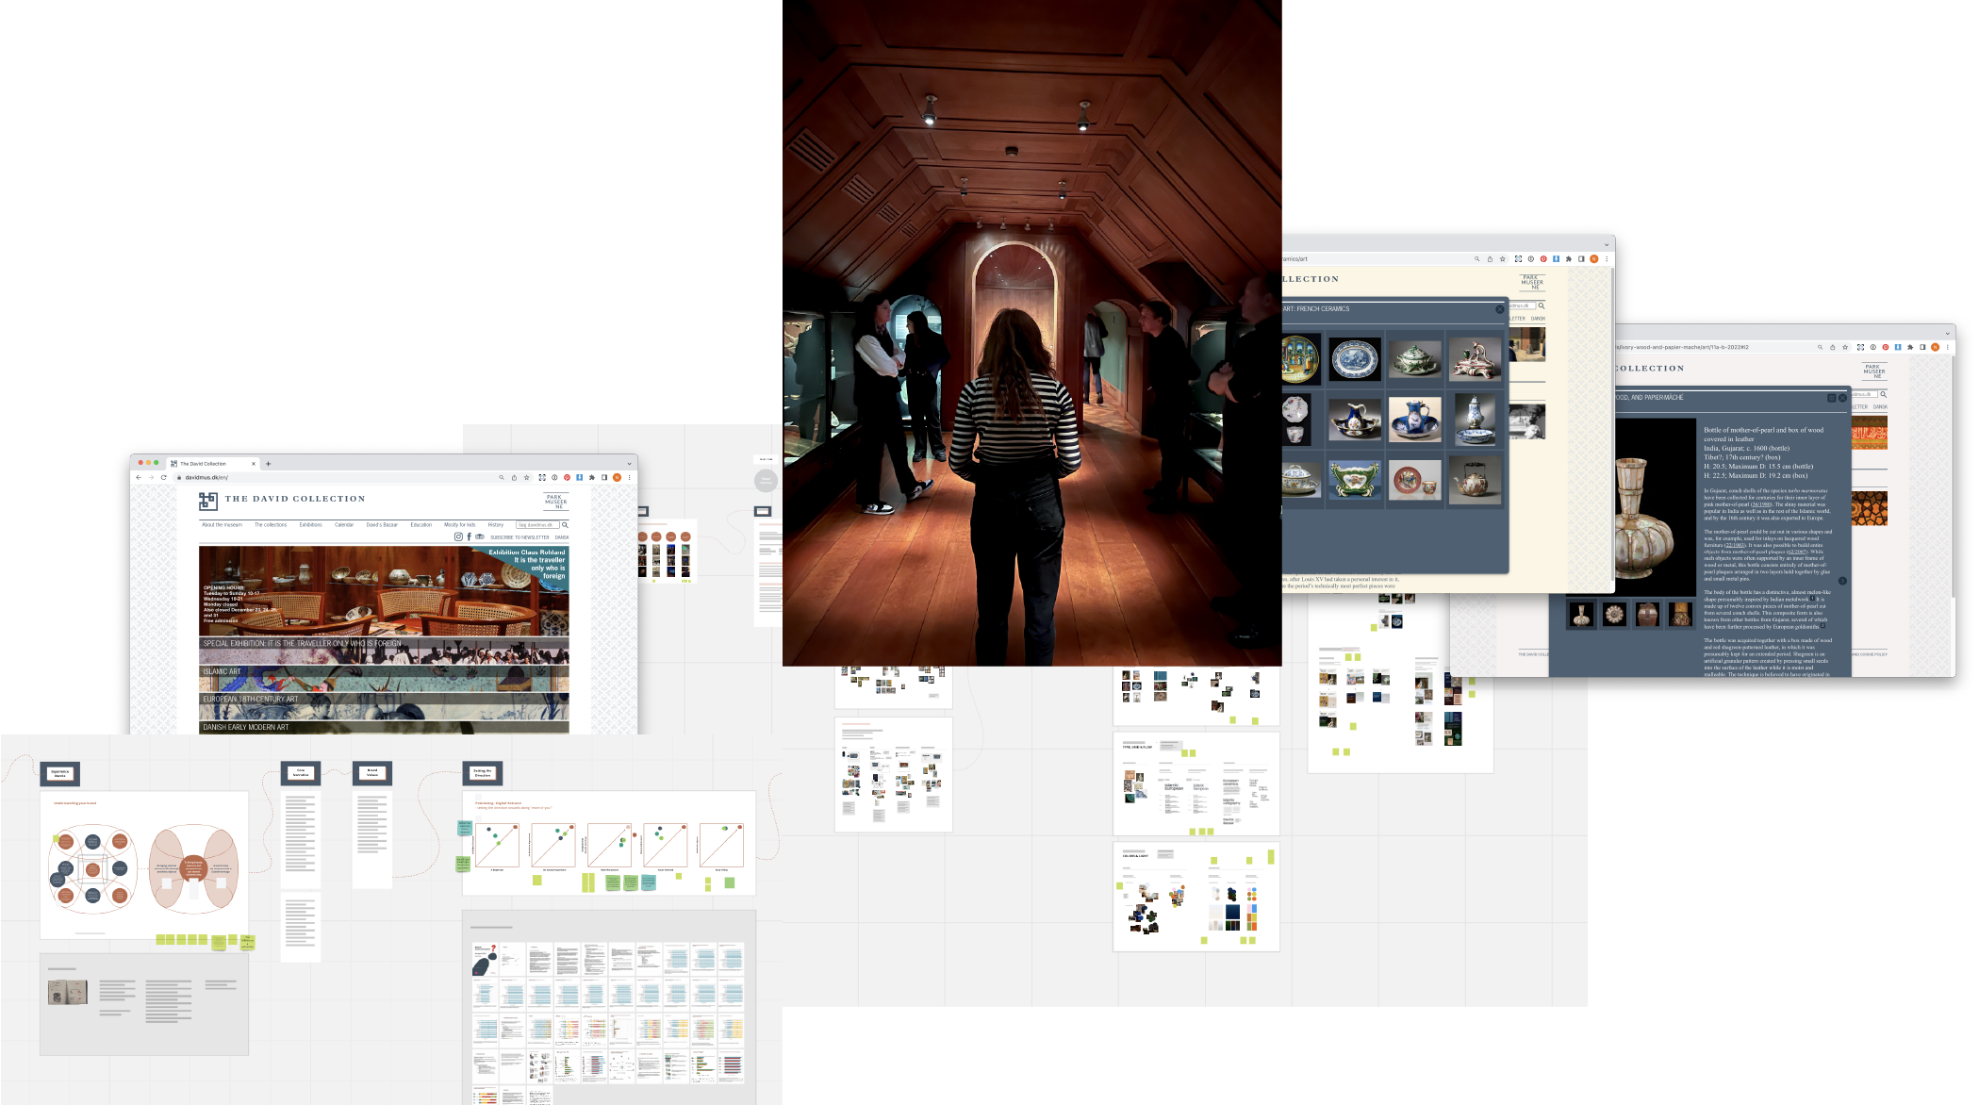Open the teapot thumbnail in the French Ceramics grid
1979x1105 pixels.
click(1475, 482)
